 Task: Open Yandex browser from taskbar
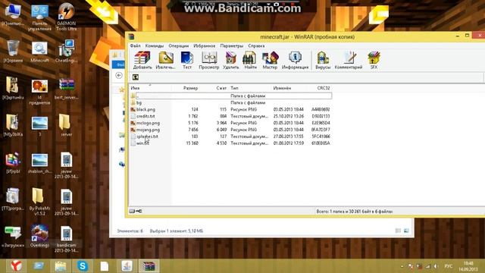pos(16,266)
